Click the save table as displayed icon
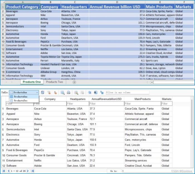 [62, 93]
